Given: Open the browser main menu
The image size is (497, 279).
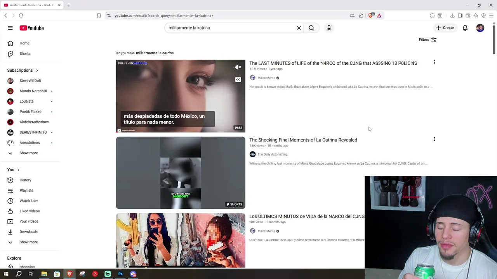Looking at the screenshot, I should point(491,15).
